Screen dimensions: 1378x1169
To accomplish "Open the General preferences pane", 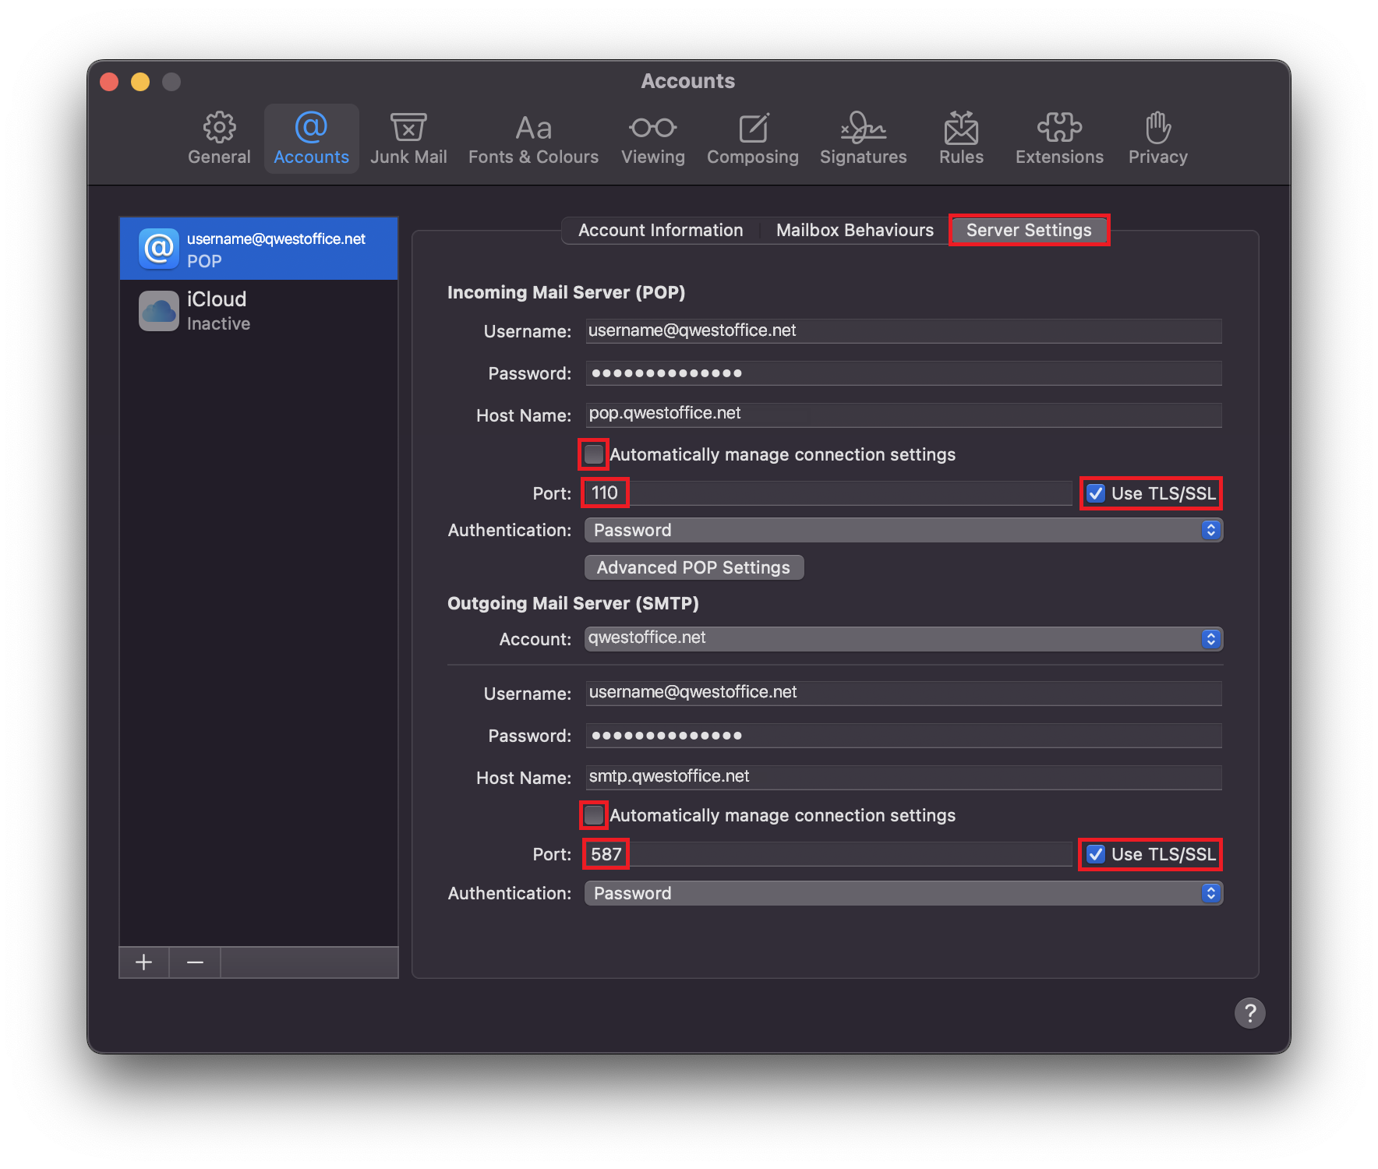I will pyautogui.click(x=219, y=139).
